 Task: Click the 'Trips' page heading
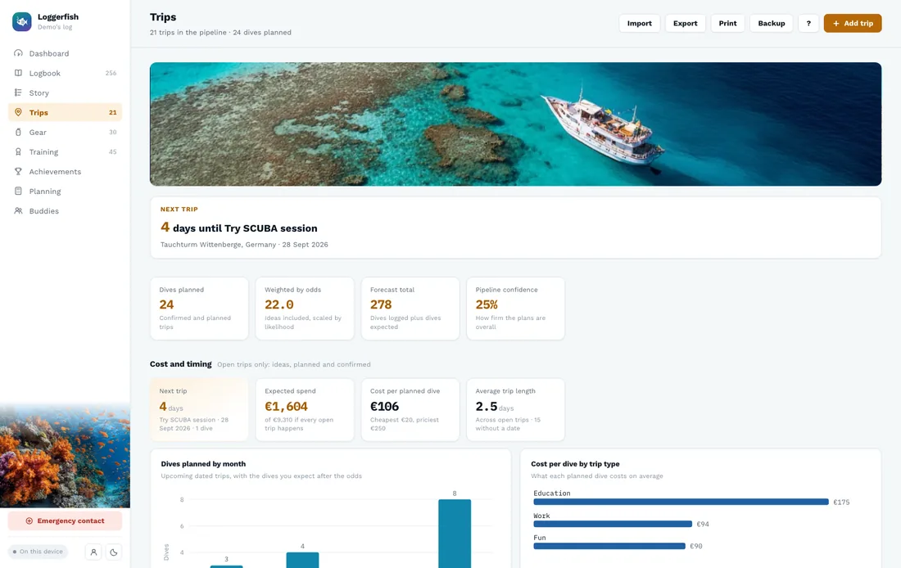coord(163,17)
